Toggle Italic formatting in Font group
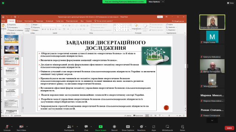 (x=45, y=29)
